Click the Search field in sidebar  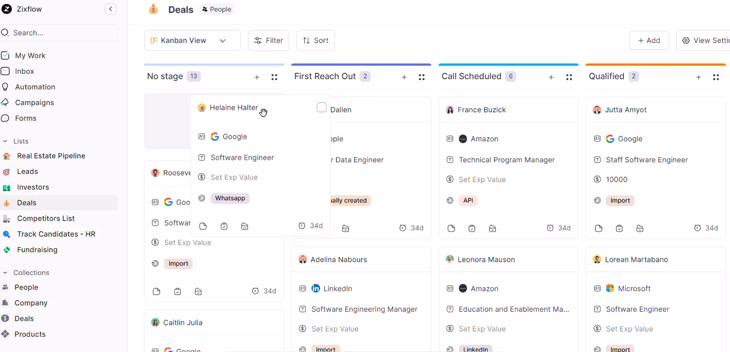pos(59,33)
